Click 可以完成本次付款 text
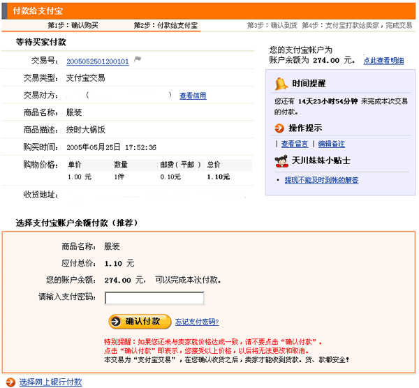 point(188,280)
